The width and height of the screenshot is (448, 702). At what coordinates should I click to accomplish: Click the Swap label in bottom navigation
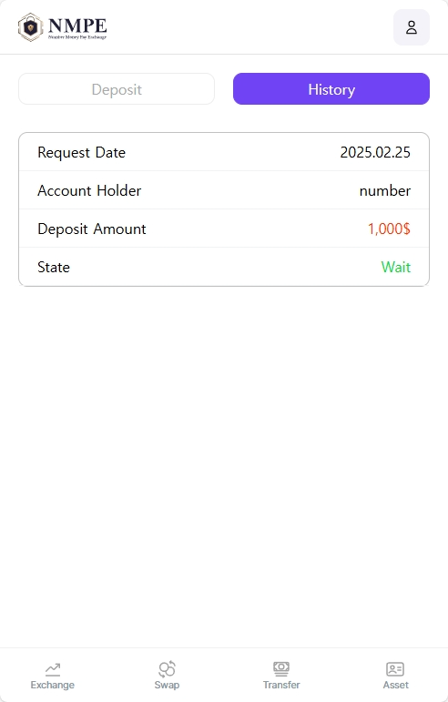tap(167, 685)
